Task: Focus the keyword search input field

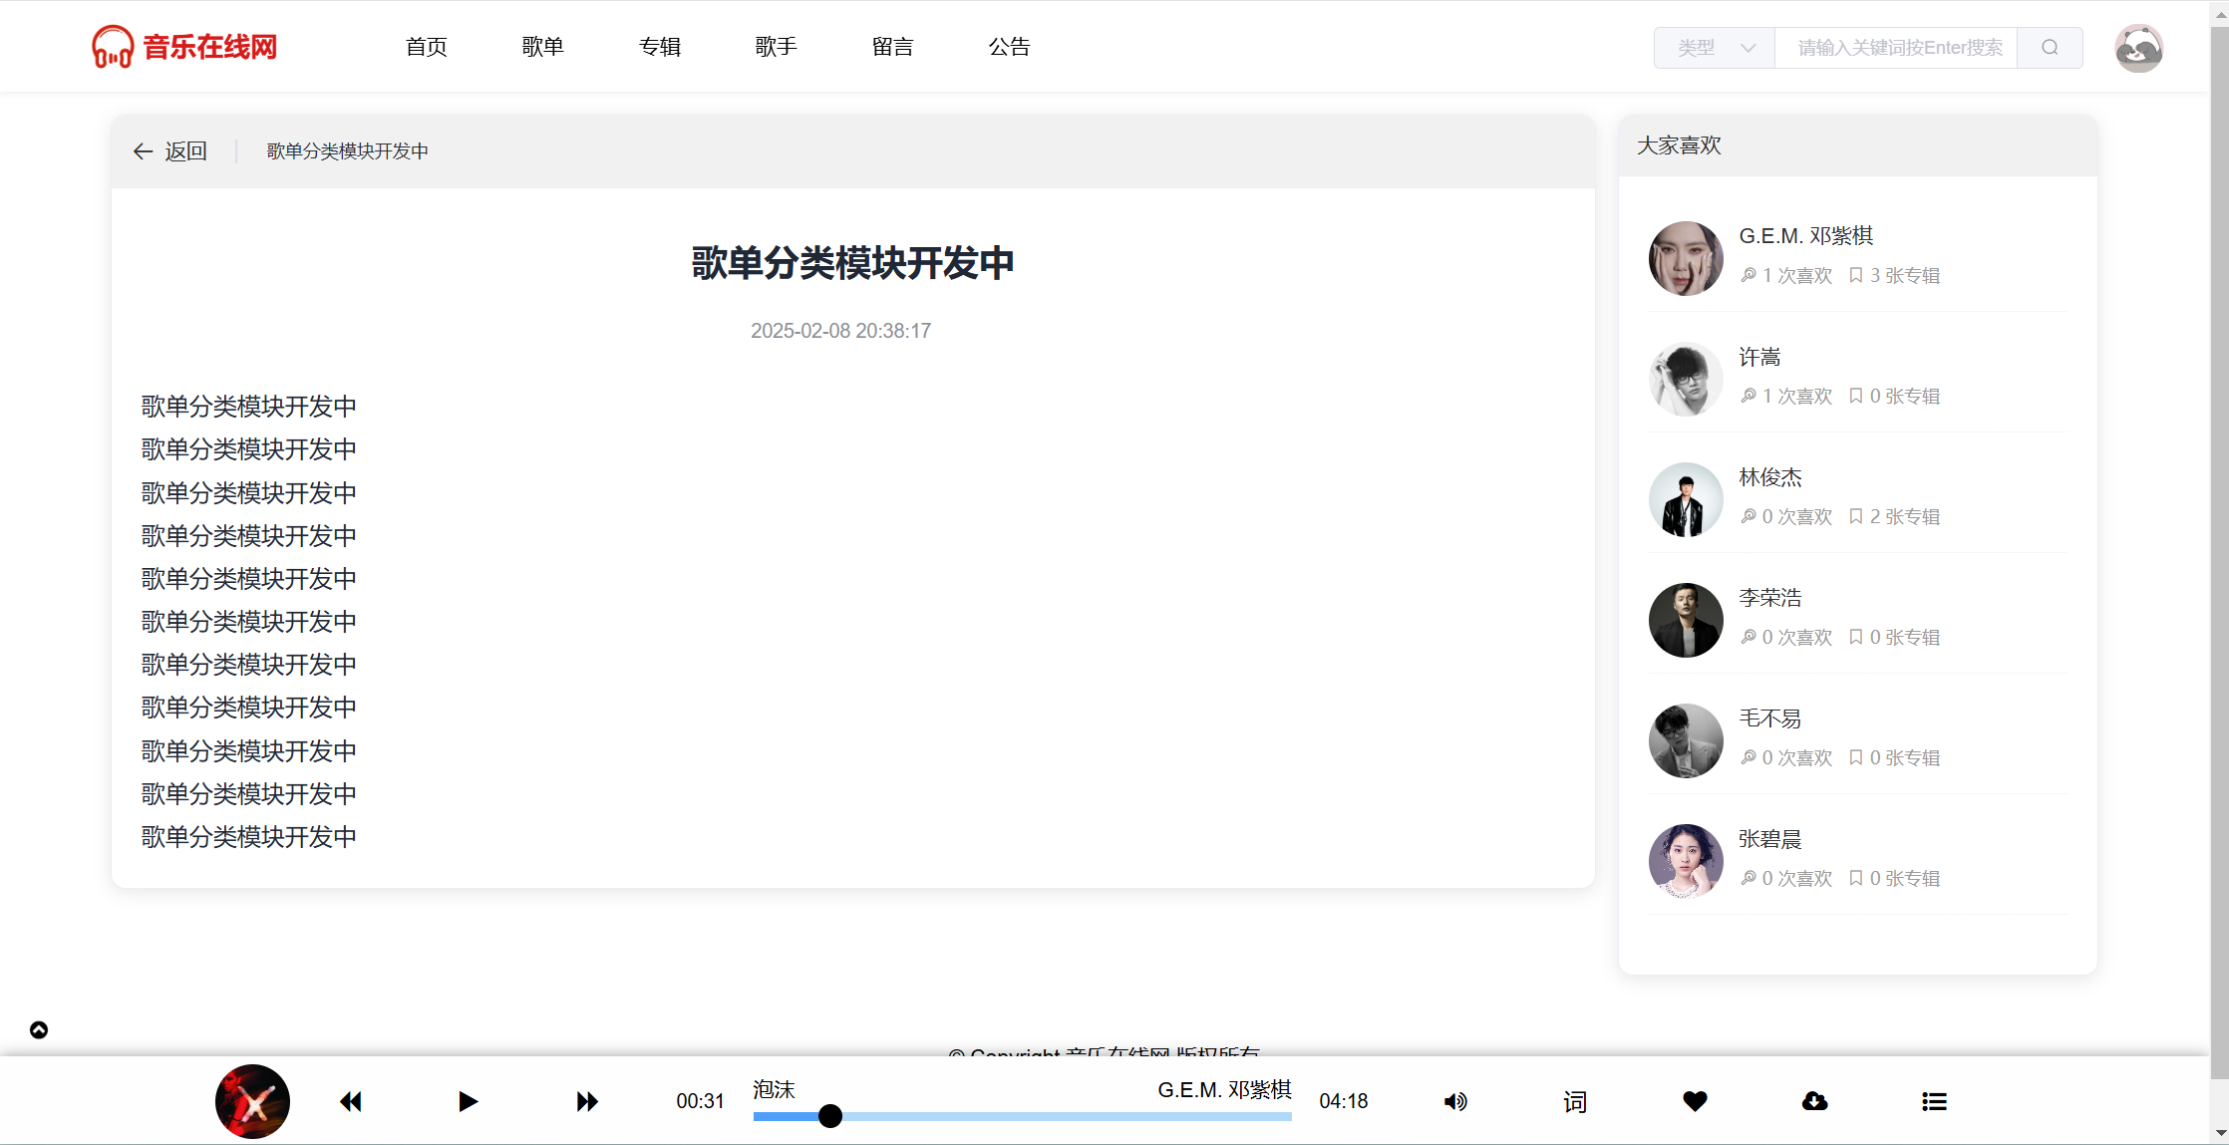Action: point(1896,48)
